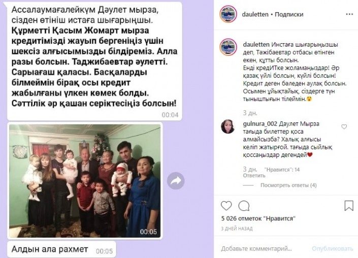This screenshot has height=258, width=358.
Task: Like the post with the heart icon
Action: click(x=226, y=206)
